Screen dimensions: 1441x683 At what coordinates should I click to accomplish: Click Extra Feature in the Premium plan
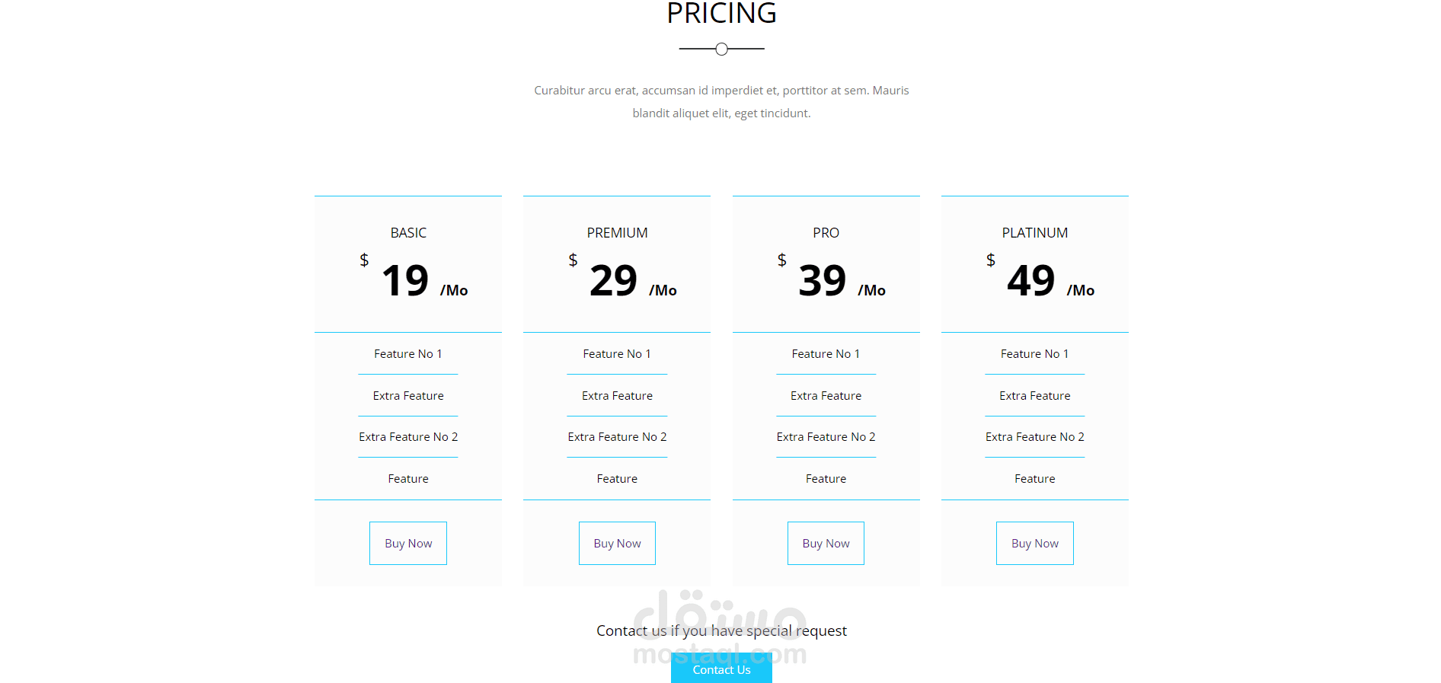coord(617,396)
